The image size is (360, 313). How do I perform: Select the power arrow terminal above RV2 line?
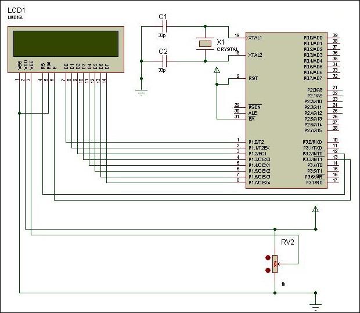316,209
